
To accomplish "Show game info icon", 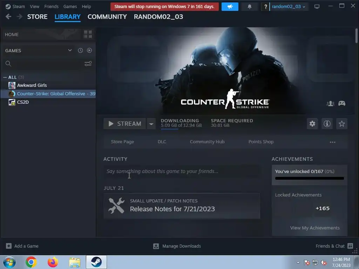I will (327, 124).
